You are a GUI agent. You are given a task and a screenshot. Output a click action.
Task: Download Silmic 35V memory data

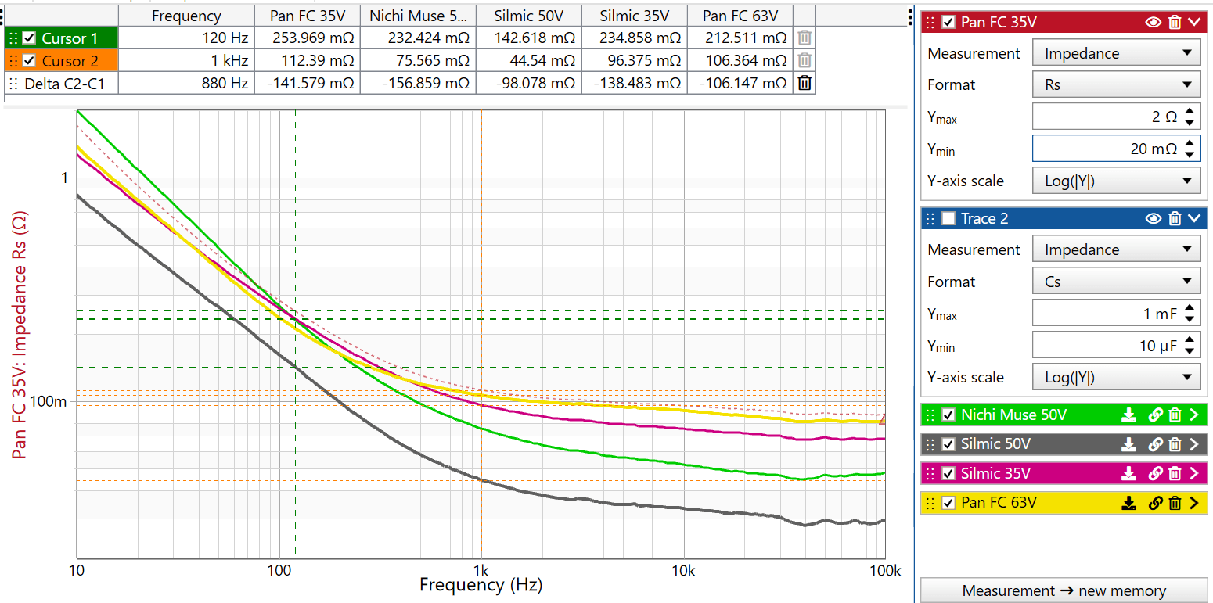tap(1128, 473)
